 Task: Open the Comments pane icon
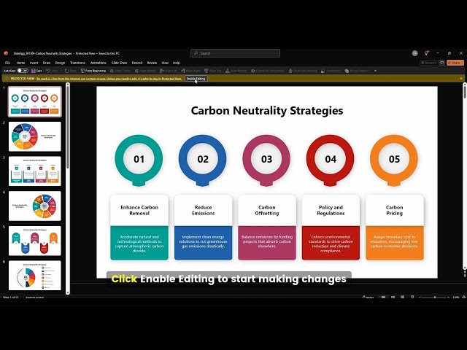442,63
